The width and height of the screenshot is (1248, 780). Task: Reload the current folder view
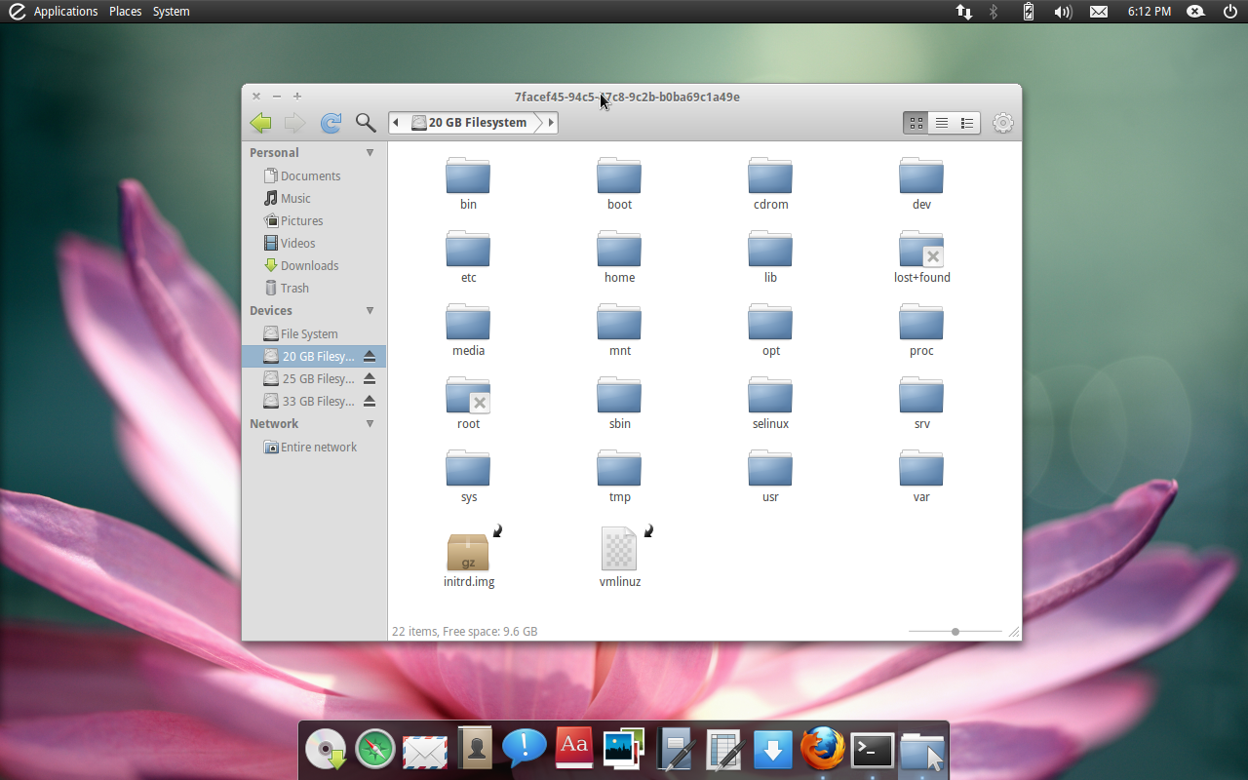point(331,123)
